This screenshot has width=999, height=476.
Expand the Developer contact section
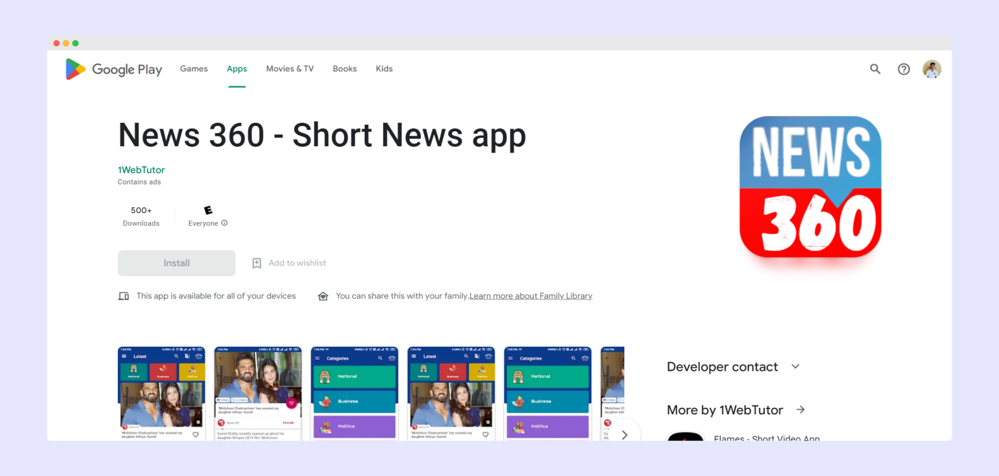[795, 366]
